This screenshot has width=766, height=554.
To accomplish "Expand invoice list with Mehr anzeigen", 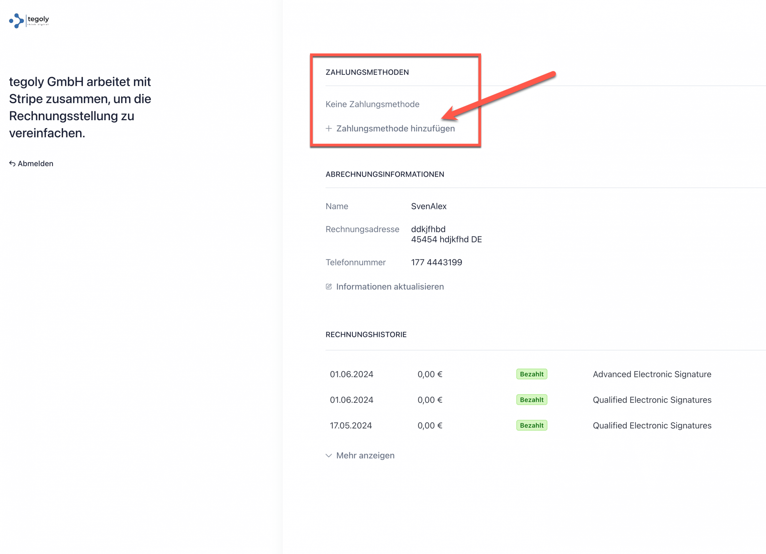I will [x=365, y=456].
